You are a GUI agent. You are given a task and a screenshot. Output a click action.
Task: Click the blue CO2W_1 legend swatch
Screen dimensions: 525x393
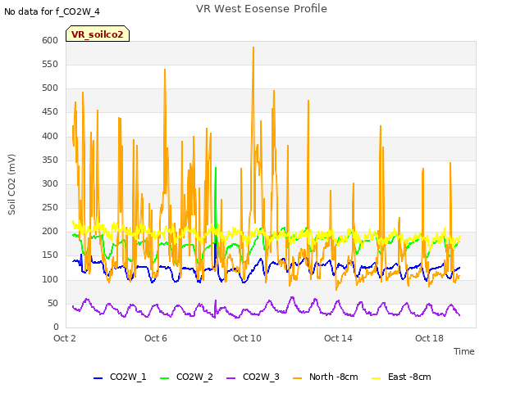(x=98, y=378)
